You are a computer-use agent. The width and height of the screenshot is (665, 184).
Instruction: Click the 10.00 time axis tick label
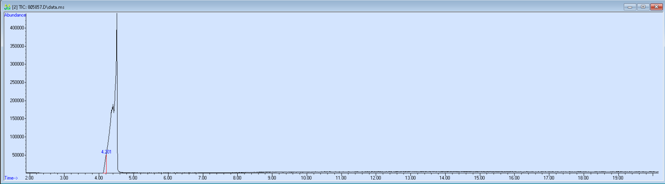[306, 178]
